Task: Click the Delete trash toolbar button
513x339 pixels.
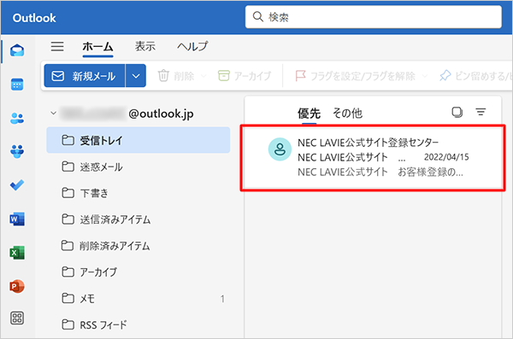Action: click(176, 76)
